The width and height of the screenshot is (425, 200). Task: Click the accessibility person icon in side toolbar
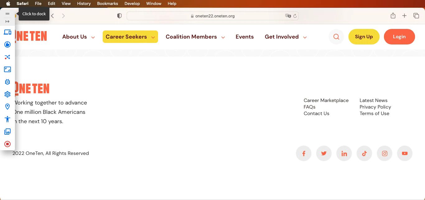click(7, 119)
